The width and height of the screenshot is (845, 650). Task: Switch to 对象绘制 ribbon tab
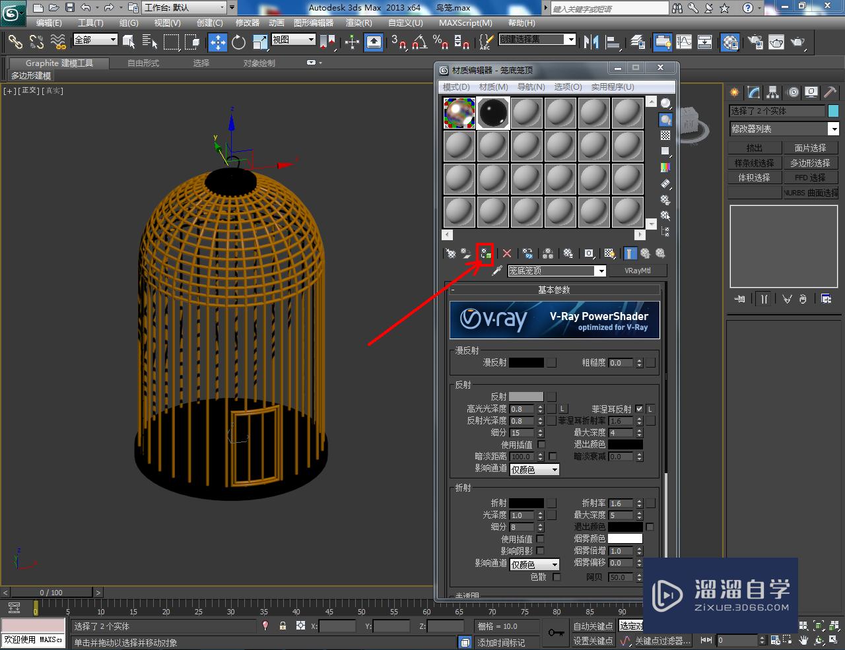[x=259, y=63]
